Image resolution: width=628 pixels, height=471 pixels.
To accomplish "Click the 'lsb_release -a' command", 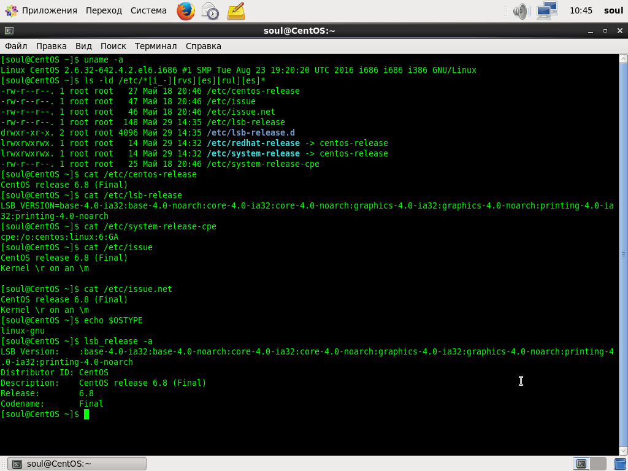I will point(118,341).
